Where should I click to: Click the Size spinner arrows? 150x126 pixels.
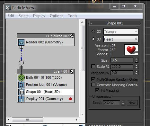pyautogui.click(x=136, y=60)
